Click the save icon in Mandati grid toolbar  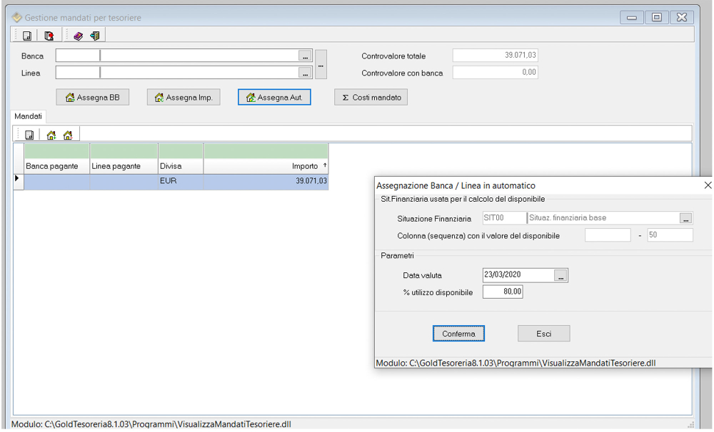point(29,135)
